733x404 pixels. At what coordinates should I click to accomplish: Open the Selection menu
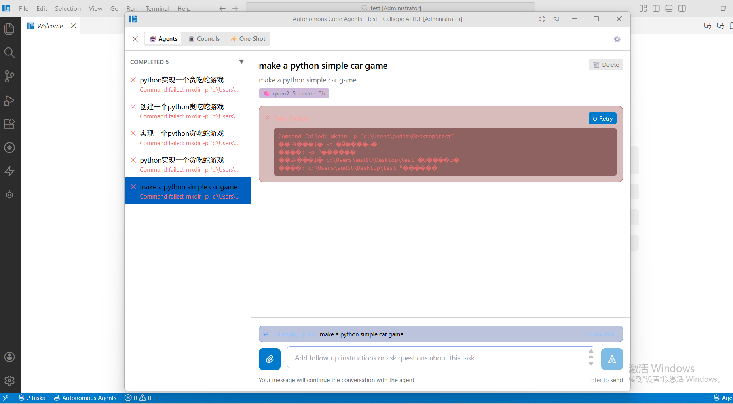tap(68, 8)
